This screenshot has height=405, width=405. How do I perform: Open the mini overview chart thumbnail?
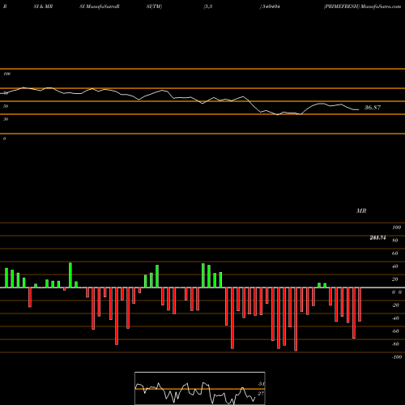point(200,388)
